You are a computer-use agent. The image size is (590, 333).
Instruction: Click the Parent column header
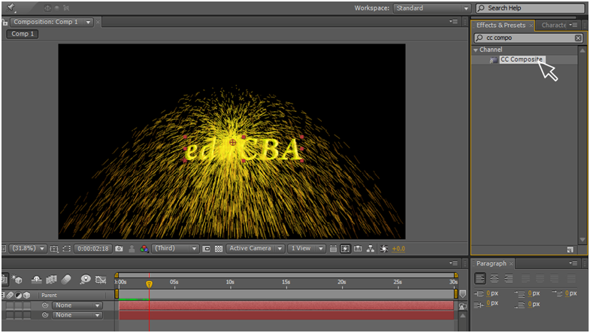[50, 295]
